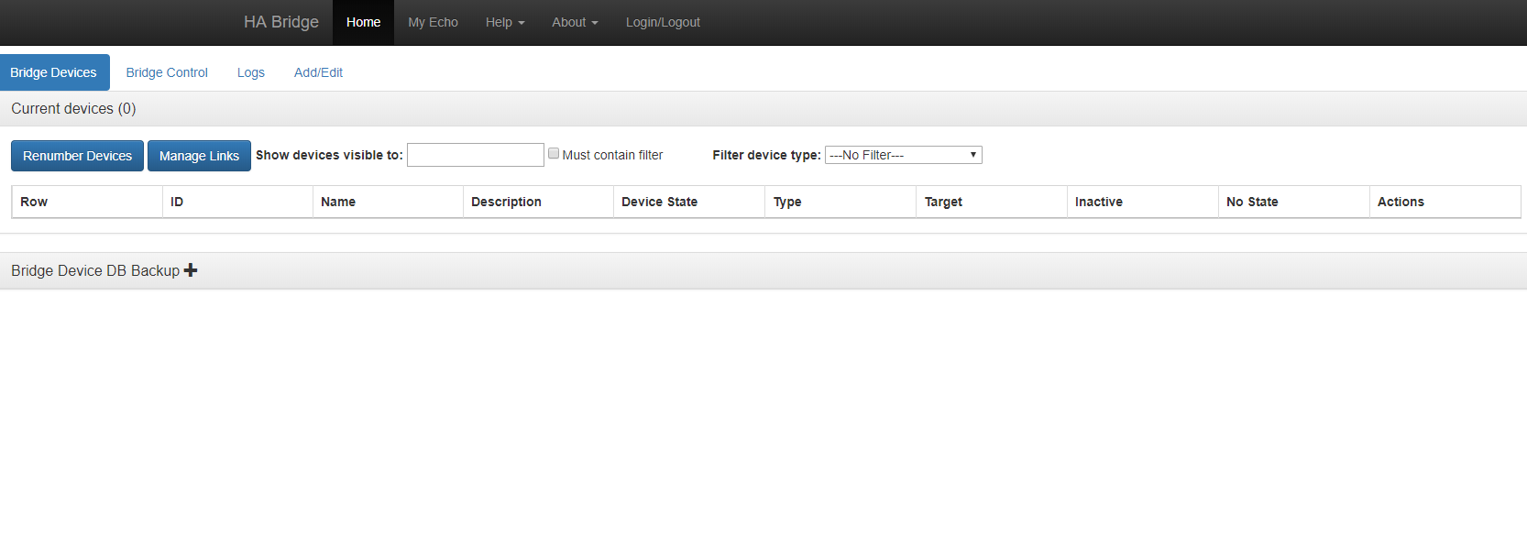Click the Current devices (0) heading

click(x=73, y=108)
